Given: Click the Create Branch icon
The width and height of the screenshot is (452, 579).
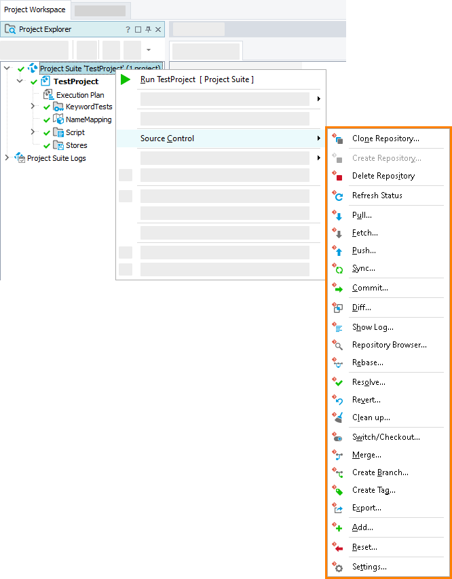Looking at the screenshot, I should [337, 473].
